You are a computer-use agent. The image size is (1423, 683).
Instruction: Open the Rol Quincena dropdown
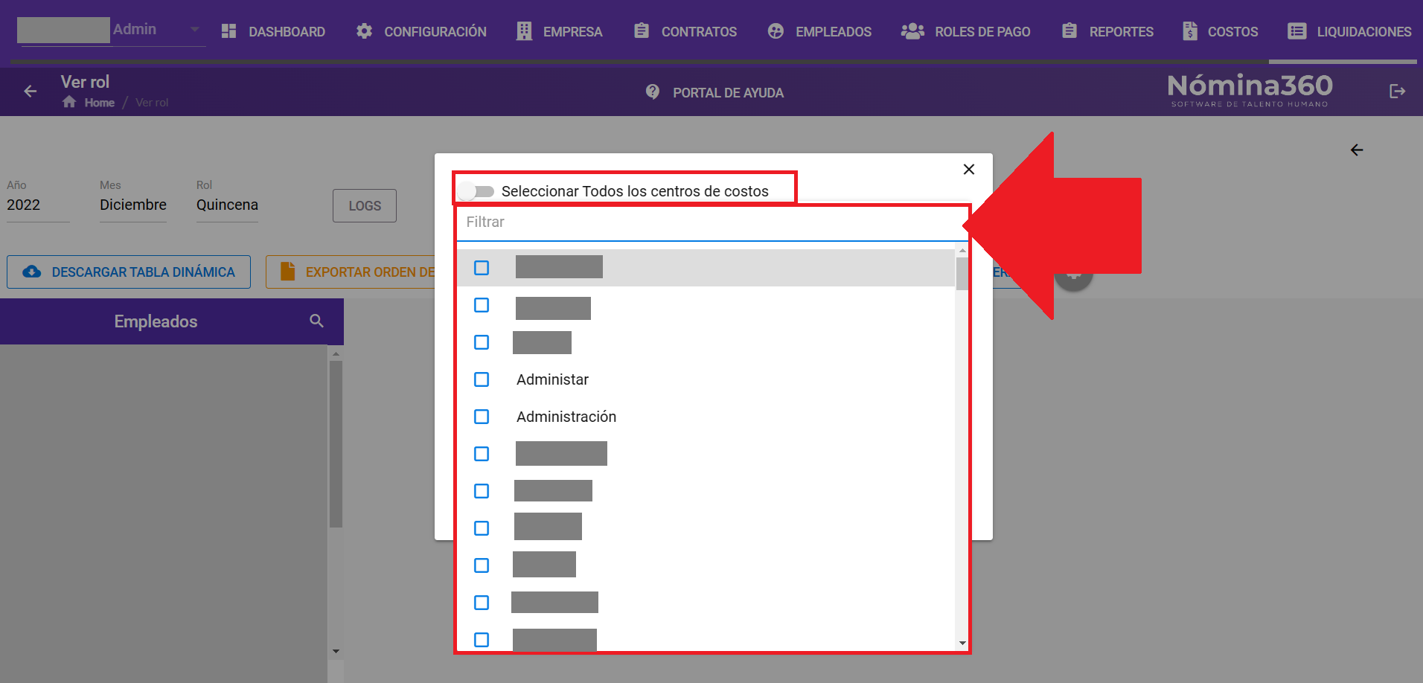tap(227, 205)
